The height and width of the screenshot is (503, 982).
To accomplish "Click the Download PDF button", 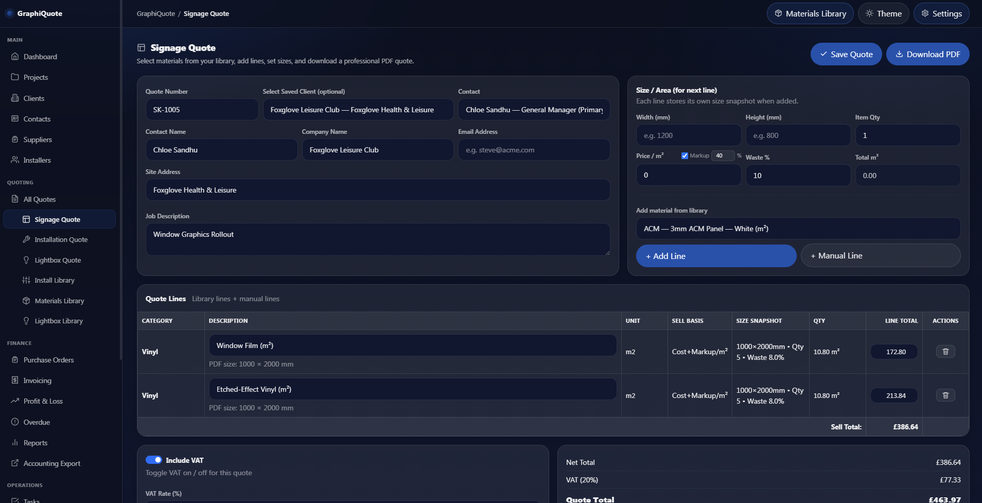I will [927, 54].
